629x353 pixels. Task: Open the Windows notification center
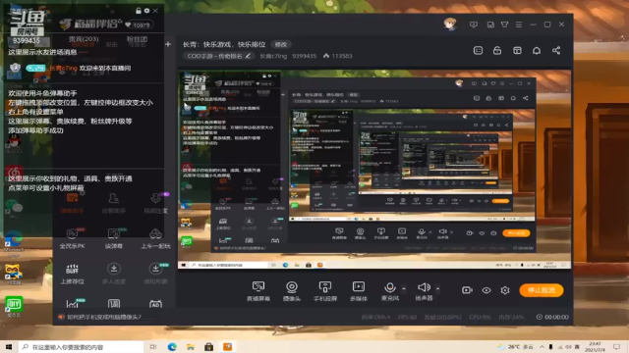tap(616, 346)
